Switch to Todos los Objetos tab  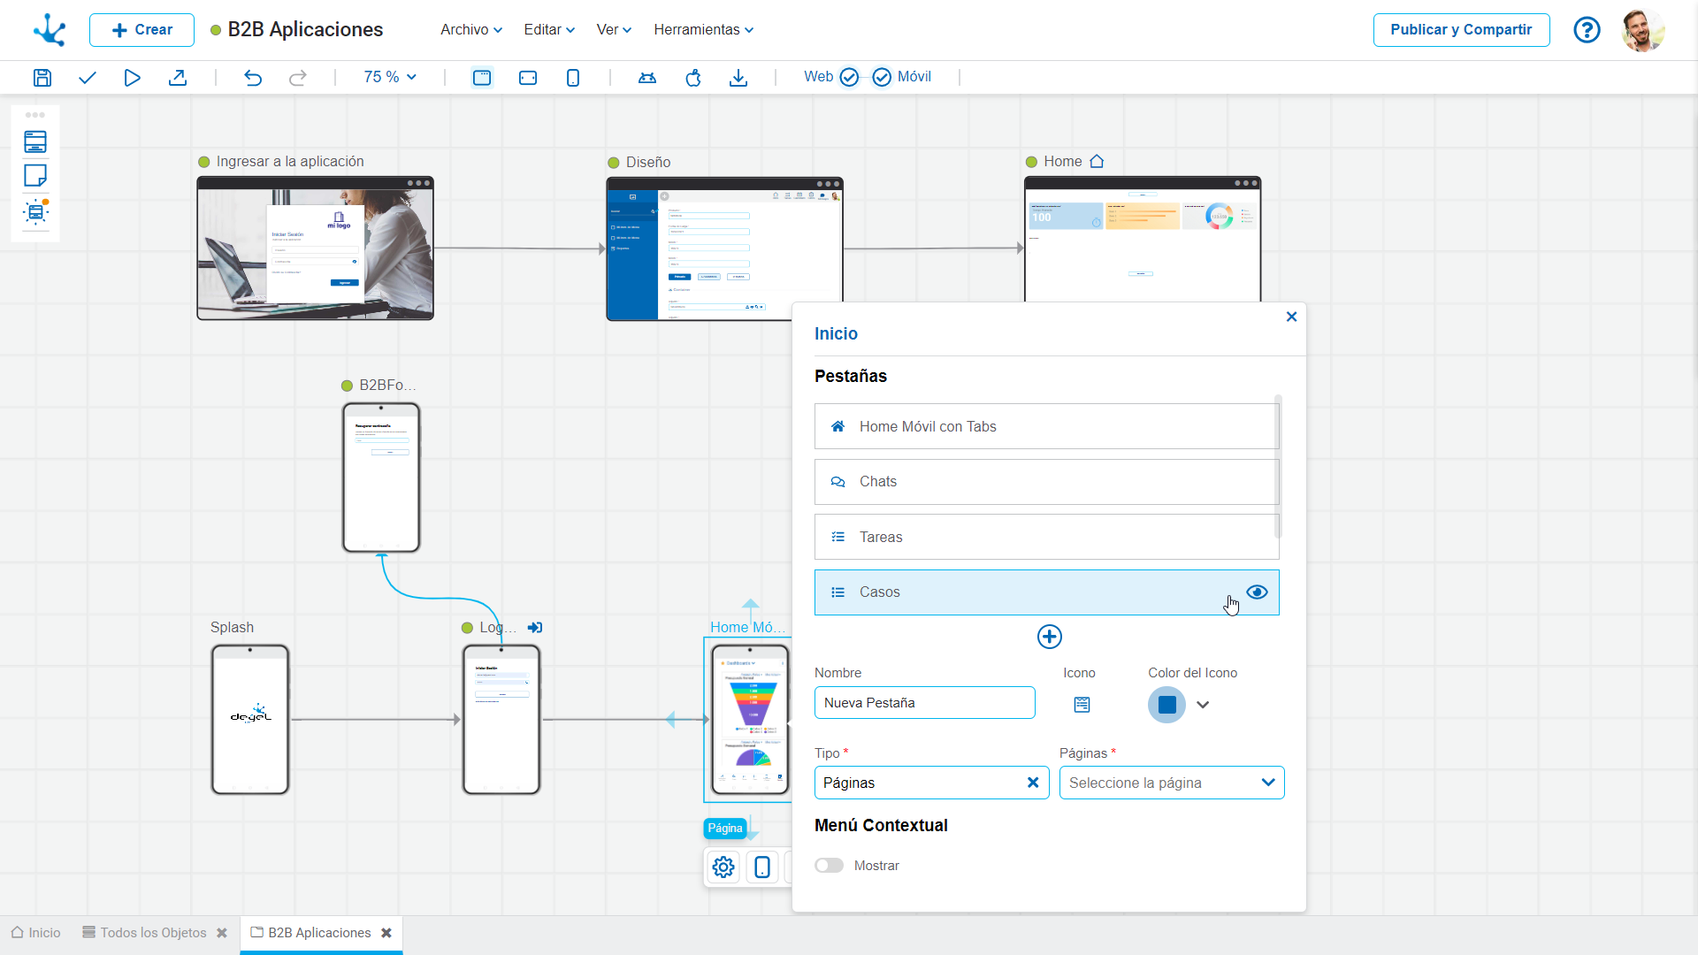152,933
